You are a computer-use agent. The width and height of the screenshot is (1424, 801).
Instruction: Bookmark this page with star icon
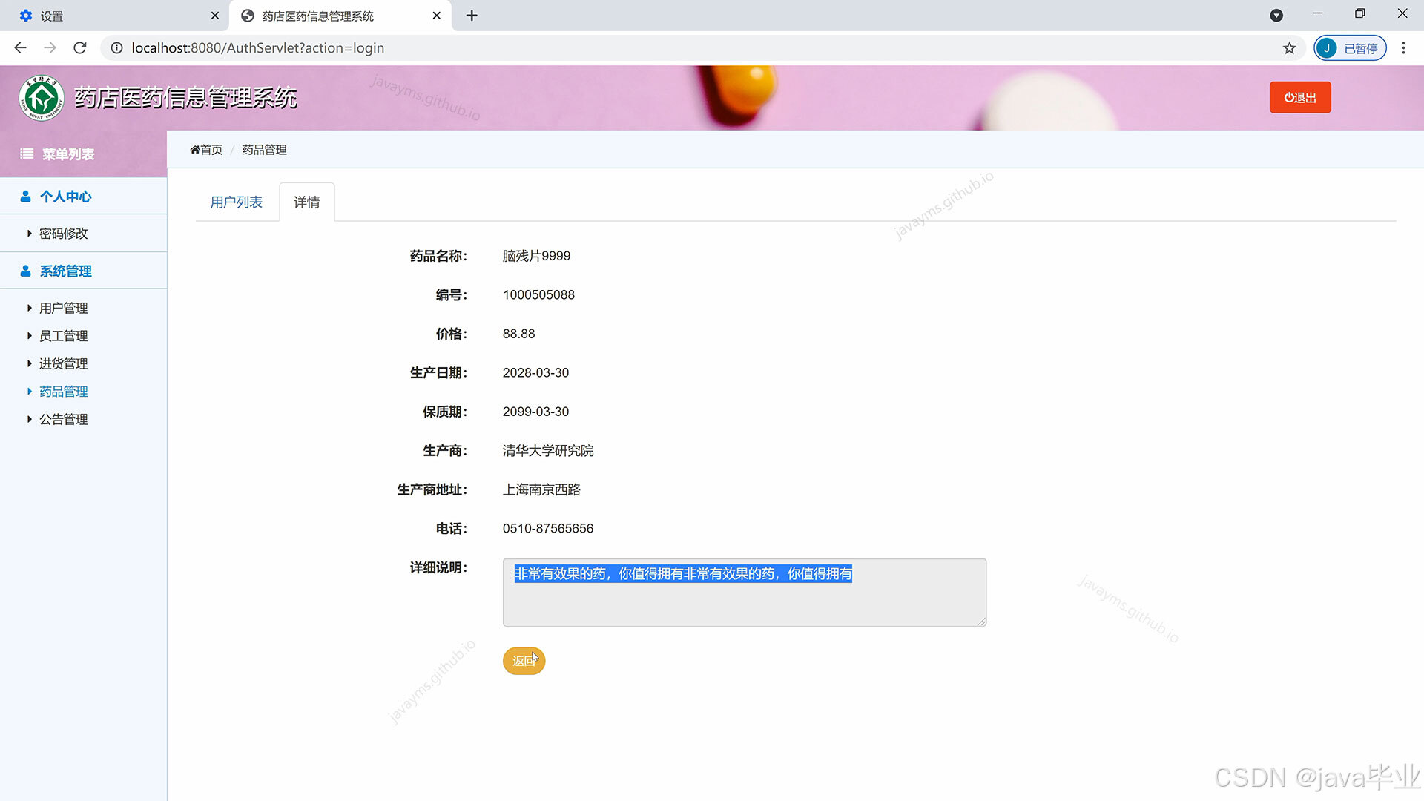(x=1289, y=48)
